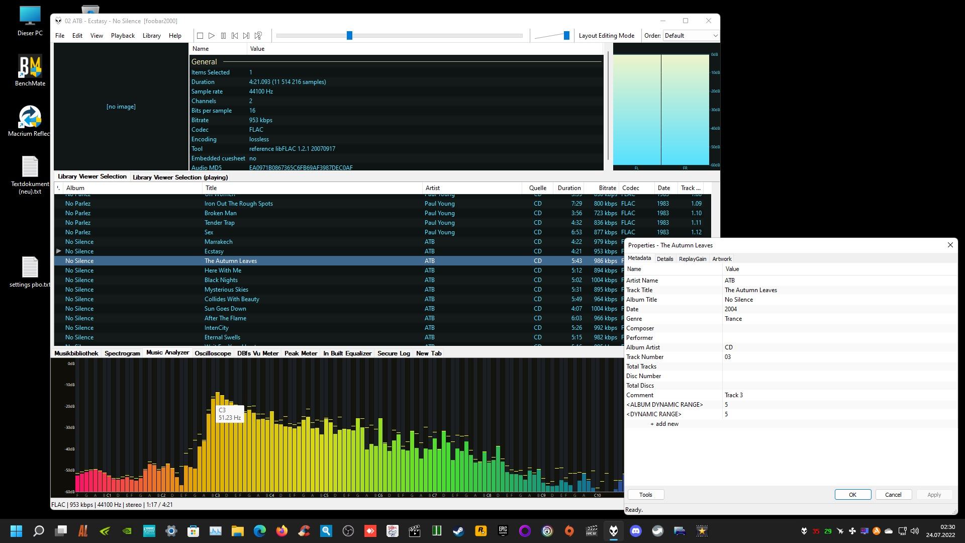Stop playback with the square Stop button
The height and width of the screenshot is (543, 965).
click(x=200, y=36)
